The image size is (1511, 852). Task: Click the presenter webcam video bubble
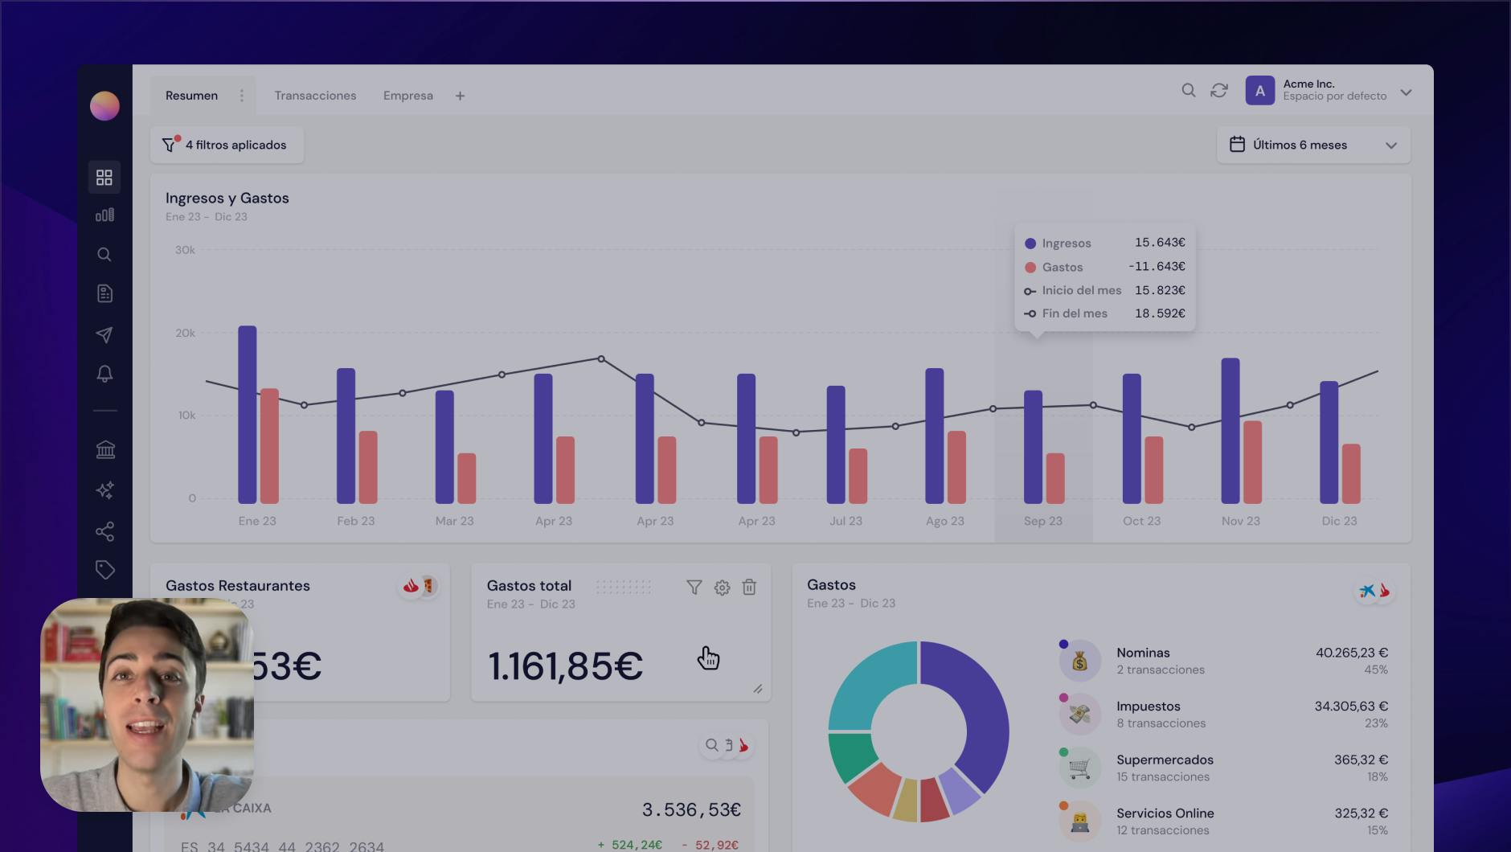point(147,705)
